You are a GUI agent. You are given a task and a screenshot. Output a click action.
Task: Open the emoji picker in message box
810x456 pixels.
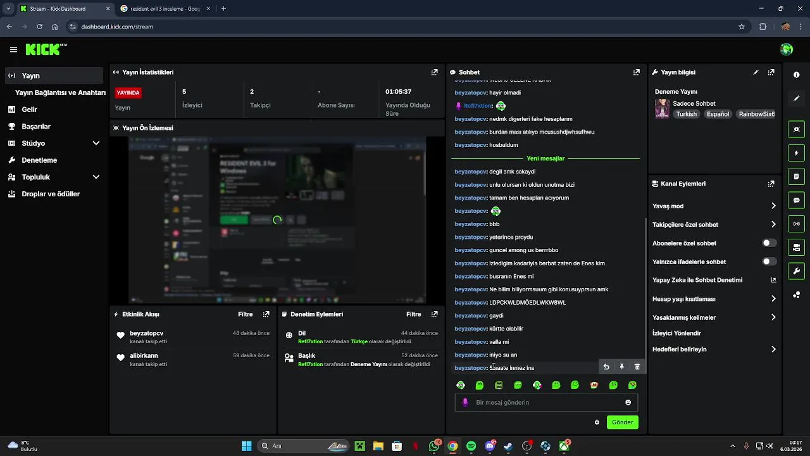point(628,402)
